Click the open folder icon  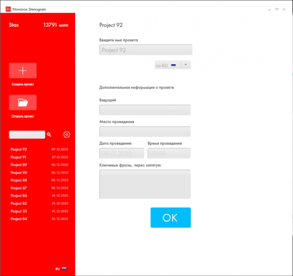(22, 103)
